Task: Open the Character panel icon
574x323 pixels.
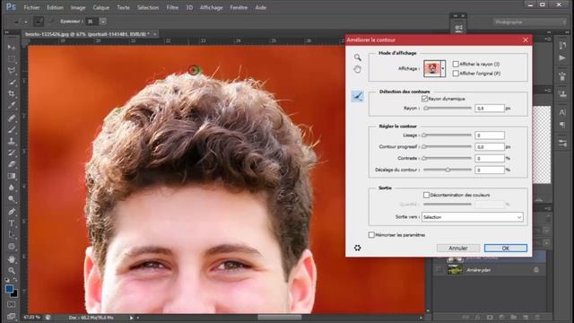Action: [x=562, y=112]
